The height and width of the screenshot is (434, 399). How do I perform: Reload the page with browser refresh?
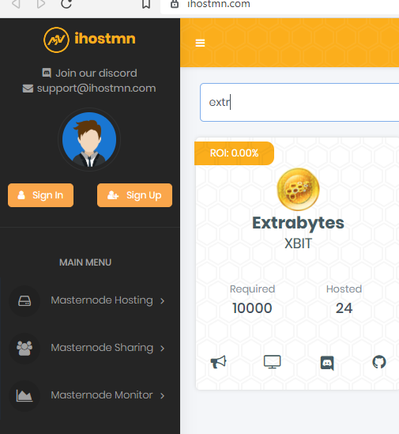pos(66,4)
